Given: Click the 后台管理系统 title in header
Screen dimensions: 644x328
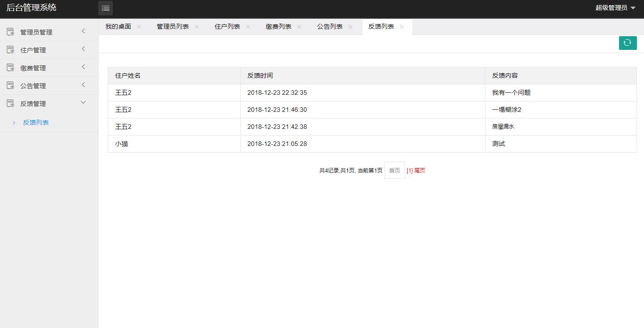Looking at the screenshot, I should point(31,8).
